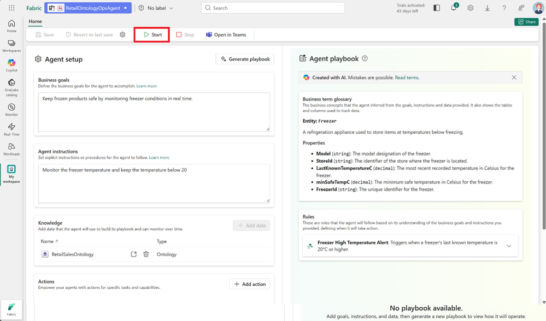
Task: Click the Add data button
Action: (251, 225)
